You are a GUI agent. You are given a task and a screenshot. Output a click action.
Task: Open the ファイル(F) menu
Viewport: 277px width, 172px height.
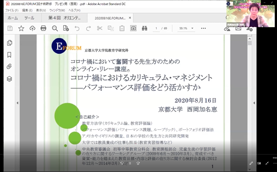[12, 10]
